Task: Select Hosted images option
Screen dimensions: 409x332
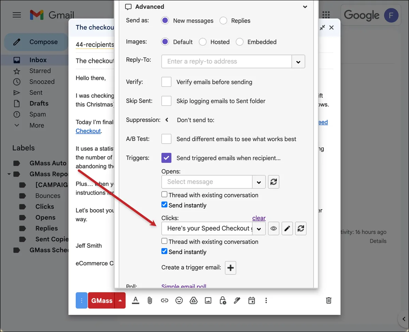Action: (202, 42)
